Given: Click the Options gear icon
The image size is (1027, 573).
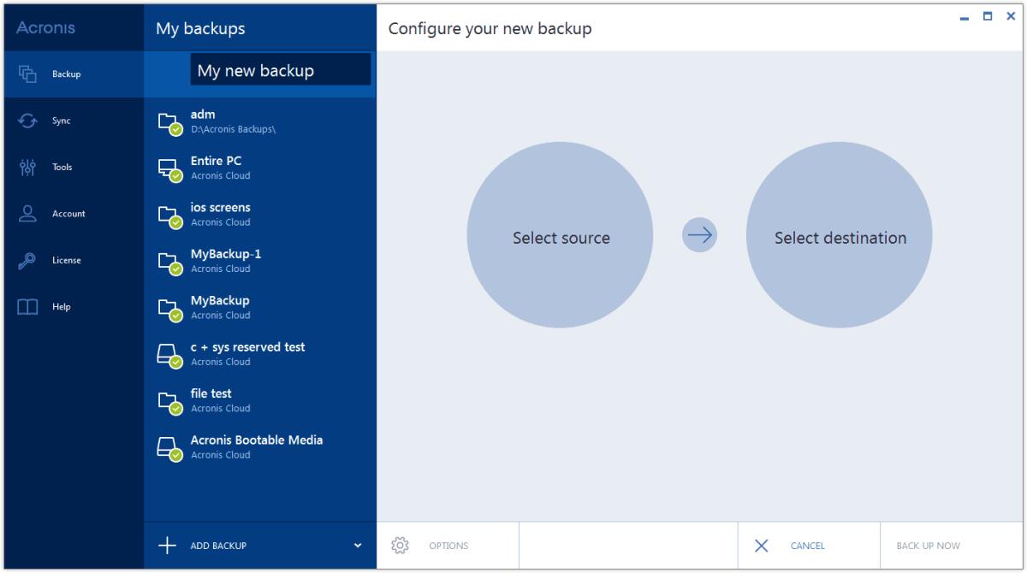Looking at the screenshot, I should pos(400,545).
